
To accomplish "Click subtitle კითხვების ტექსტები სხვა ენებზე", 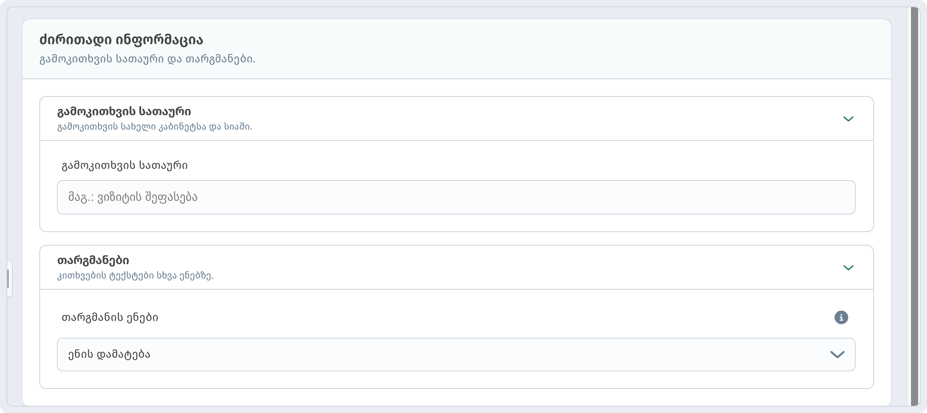I will 136,276.
